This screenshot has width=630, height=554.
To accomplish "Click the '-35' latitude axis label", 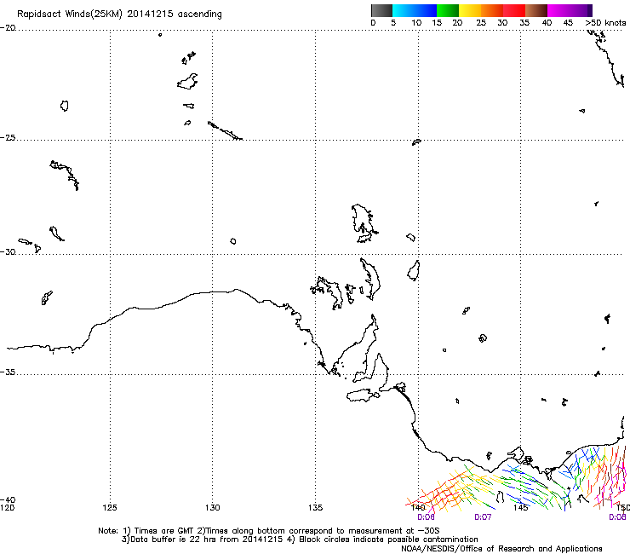I will [x=8, y=372].
